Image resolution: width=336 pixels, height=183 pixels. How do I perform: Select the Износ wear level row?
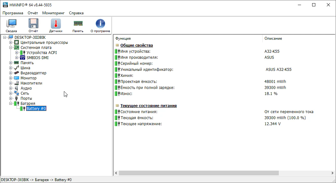126,94
